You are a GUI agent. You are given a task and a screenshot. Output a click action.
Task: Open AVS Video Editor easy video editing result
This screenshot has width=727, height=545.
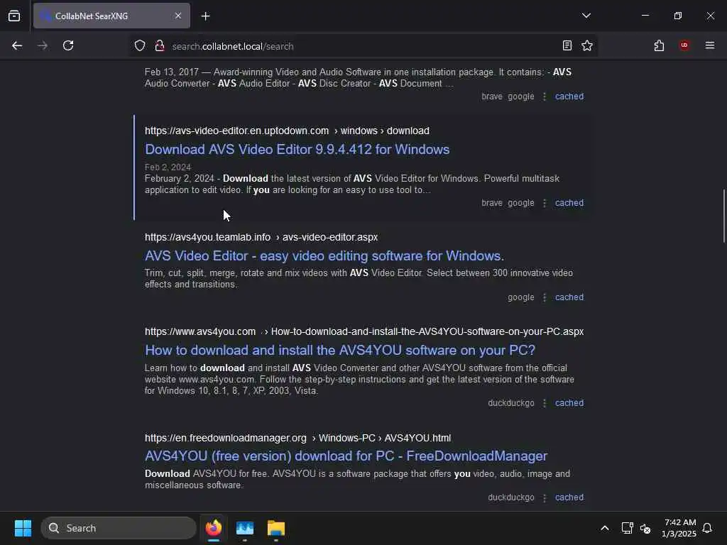[x=324, y=255]
